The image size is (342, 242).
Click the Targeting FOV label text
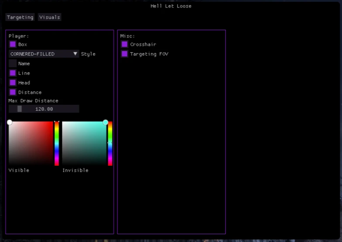(x=149, y=54)
